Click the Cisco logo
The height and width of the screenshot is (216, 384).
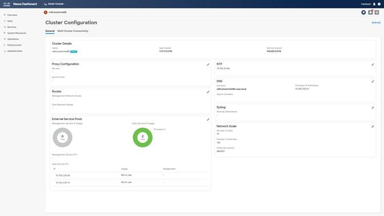[x=7, y=4]
